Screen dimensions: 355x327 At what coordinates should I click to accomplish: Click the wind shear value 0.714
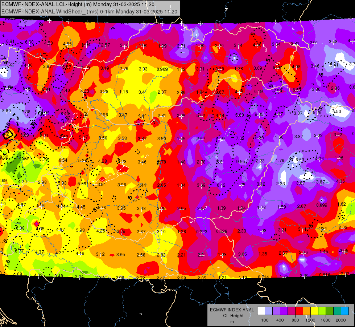263,277
